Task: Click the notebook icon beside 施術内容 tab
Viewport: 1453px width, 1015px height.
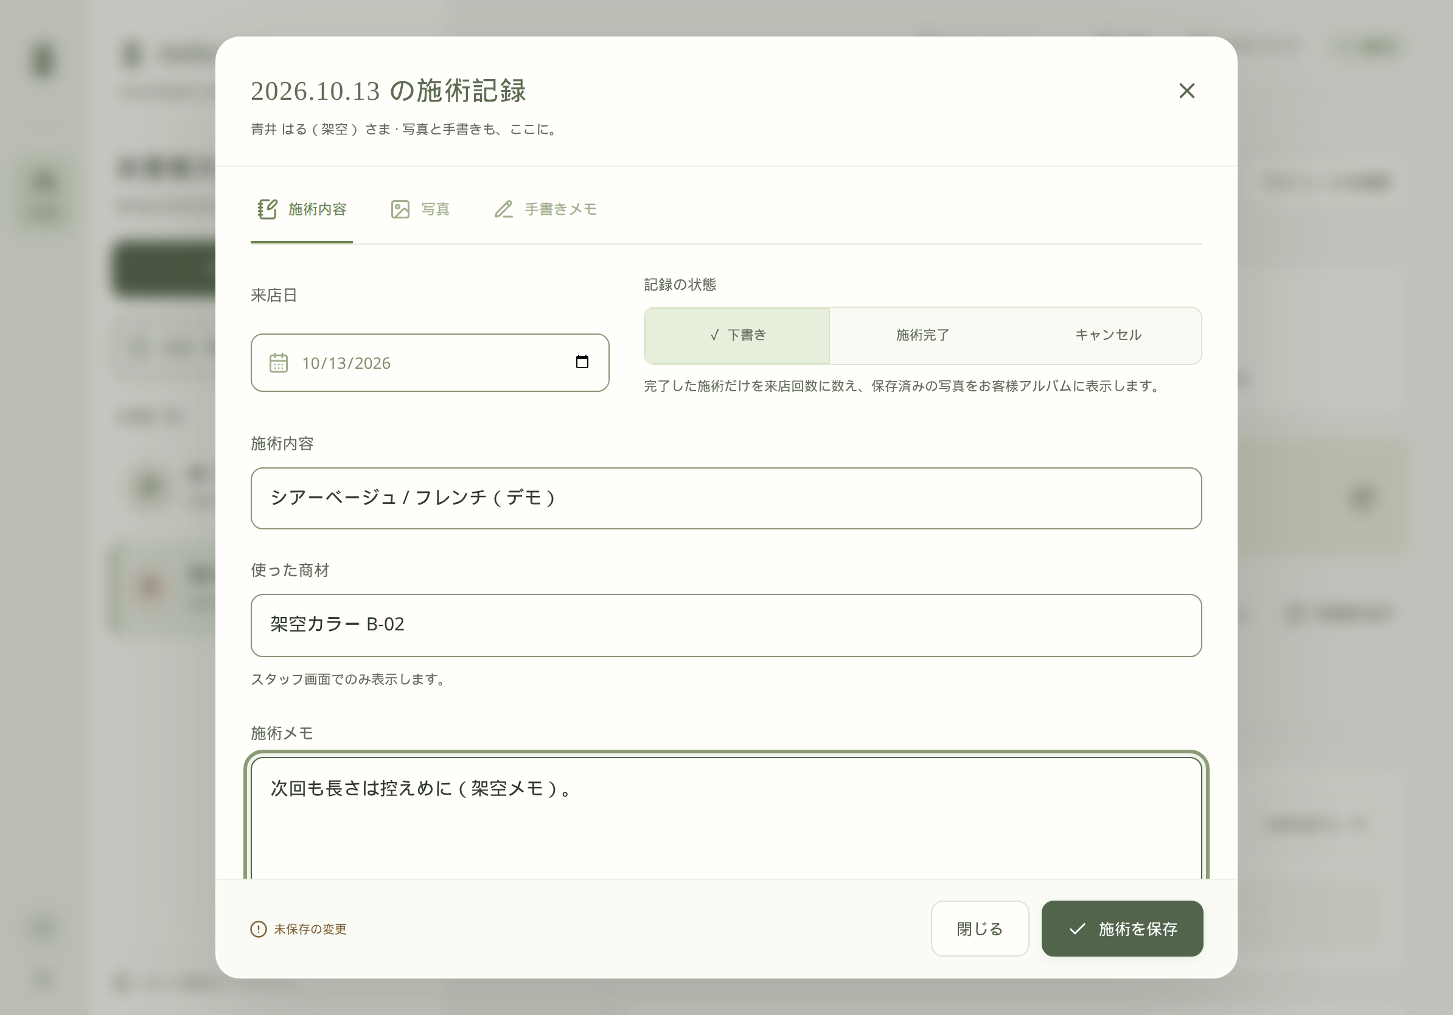Action: 267,209
